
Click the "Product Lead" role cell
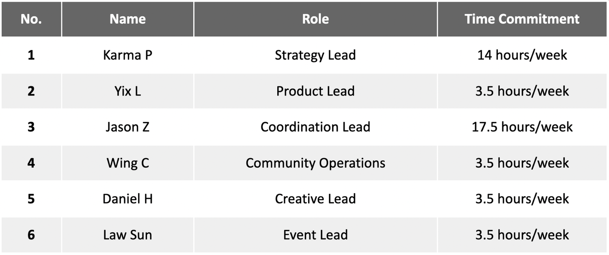pyautogui.click(x=315, y=91)
